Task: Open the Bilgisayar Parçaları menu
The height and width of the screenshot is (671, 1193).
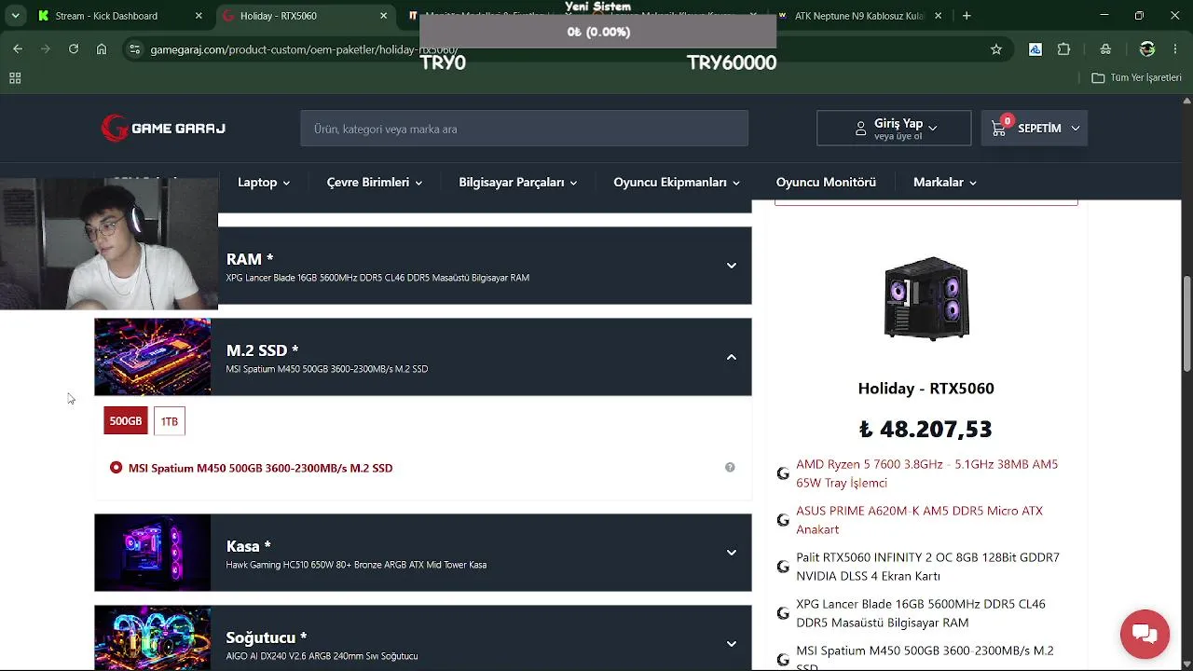Action: click(518, 183)
